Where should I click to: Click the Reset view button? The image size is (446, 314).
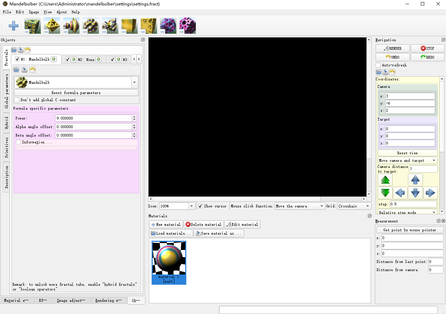point(408,153)
